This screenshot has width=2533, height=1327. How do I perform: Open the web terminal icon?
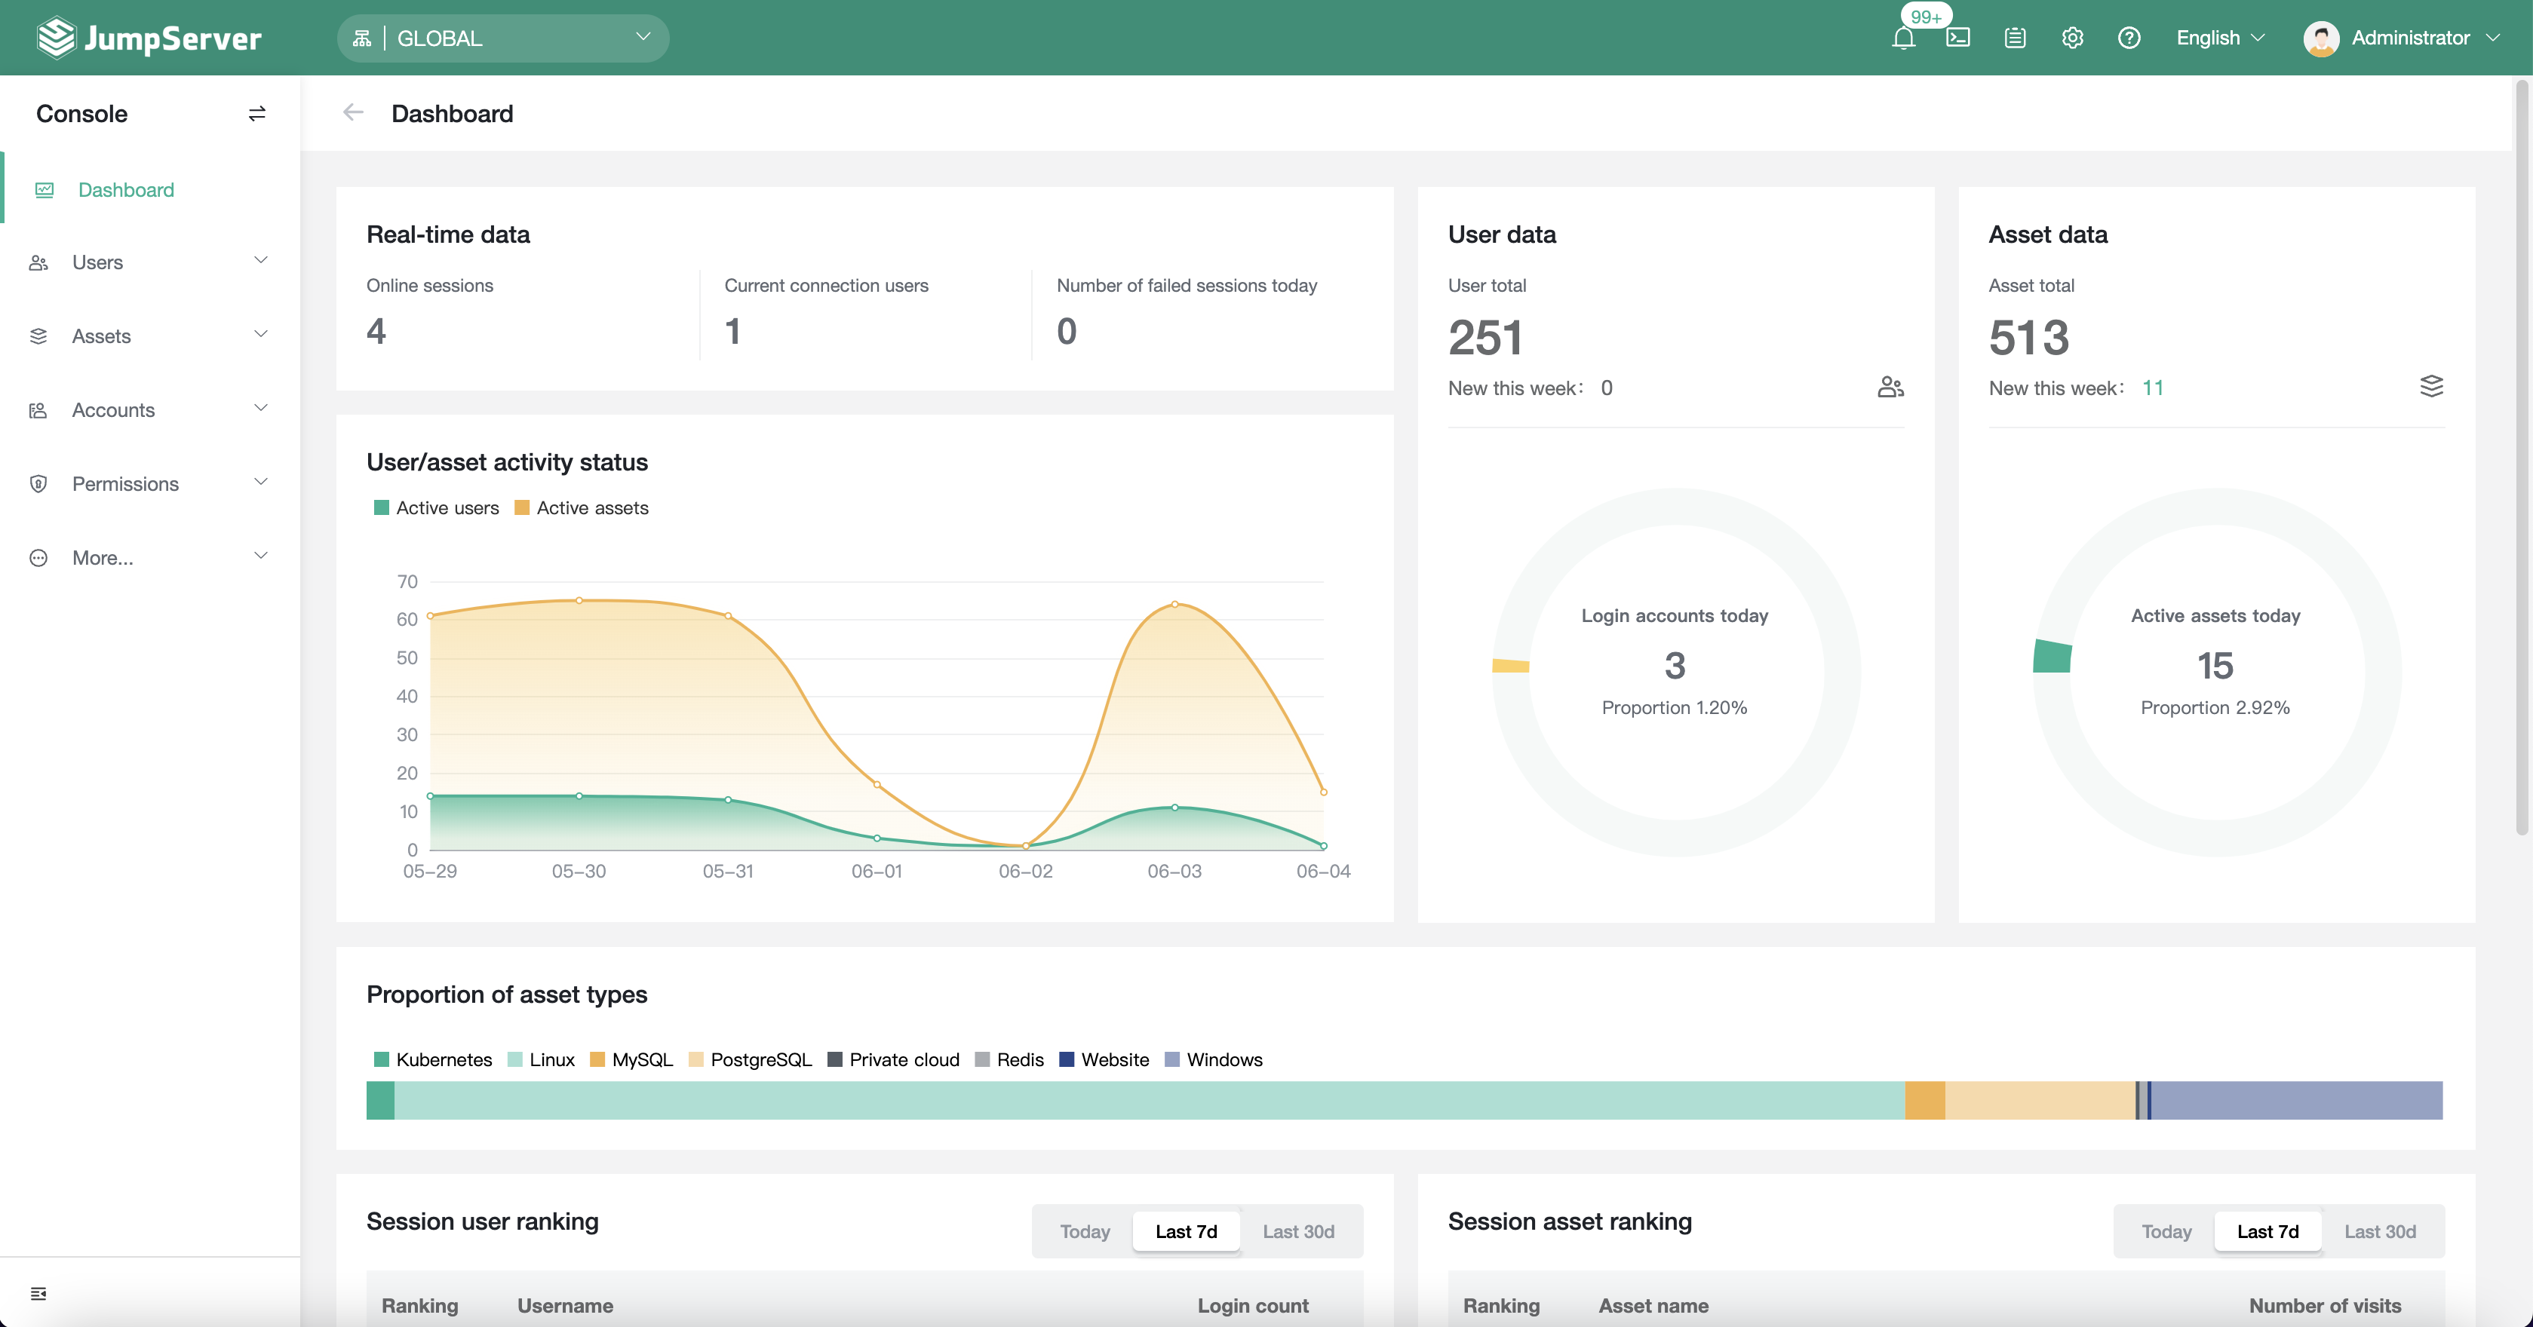[1957, 38]
